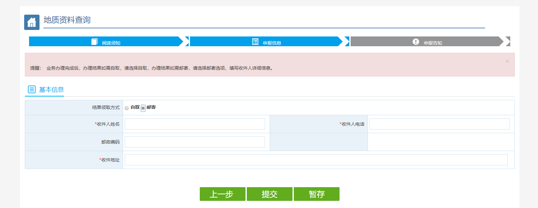The height and width of the screenshot is (208, 538).
Task: Go to the 阅读须知 step label
Action: click(111, 43)
